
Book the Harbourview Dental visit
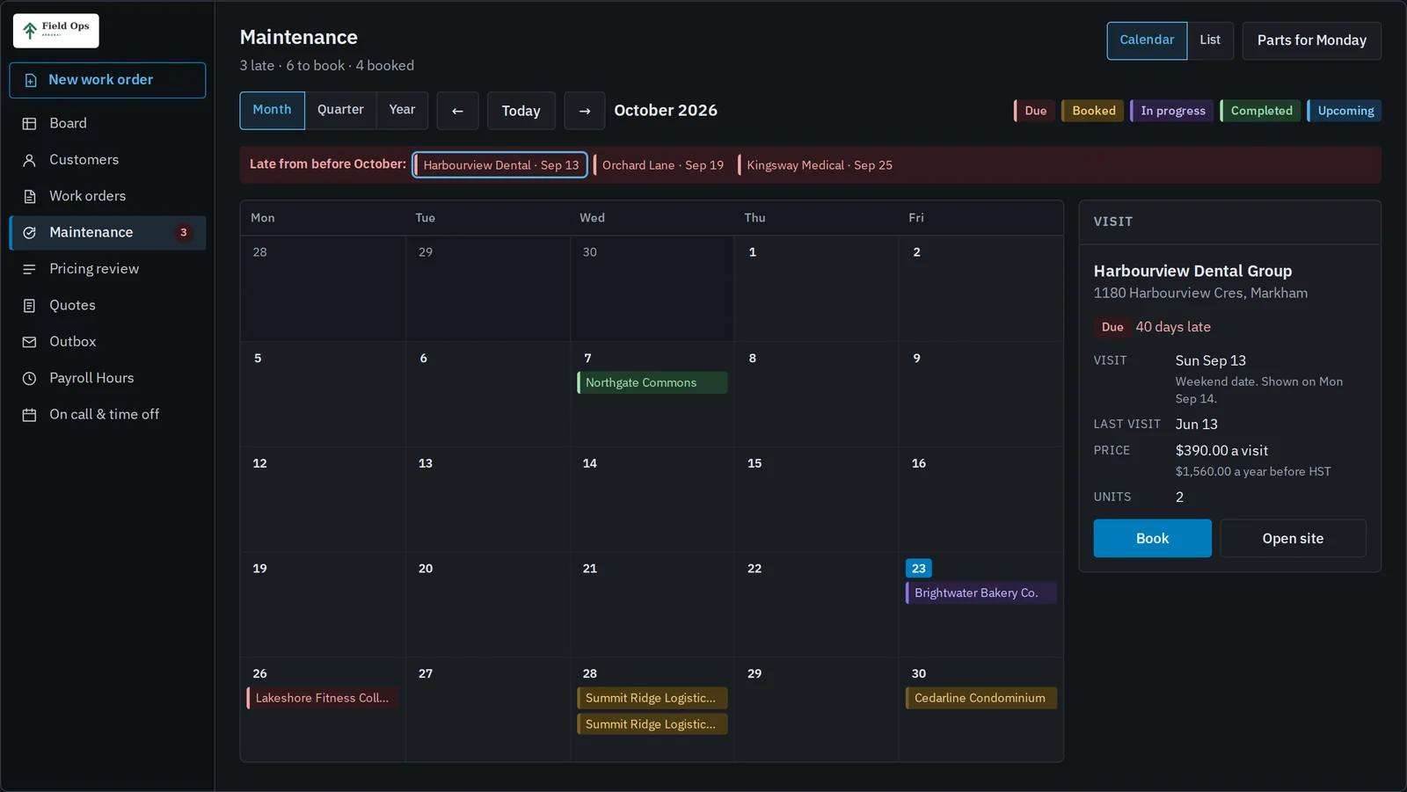point(1152,538)
